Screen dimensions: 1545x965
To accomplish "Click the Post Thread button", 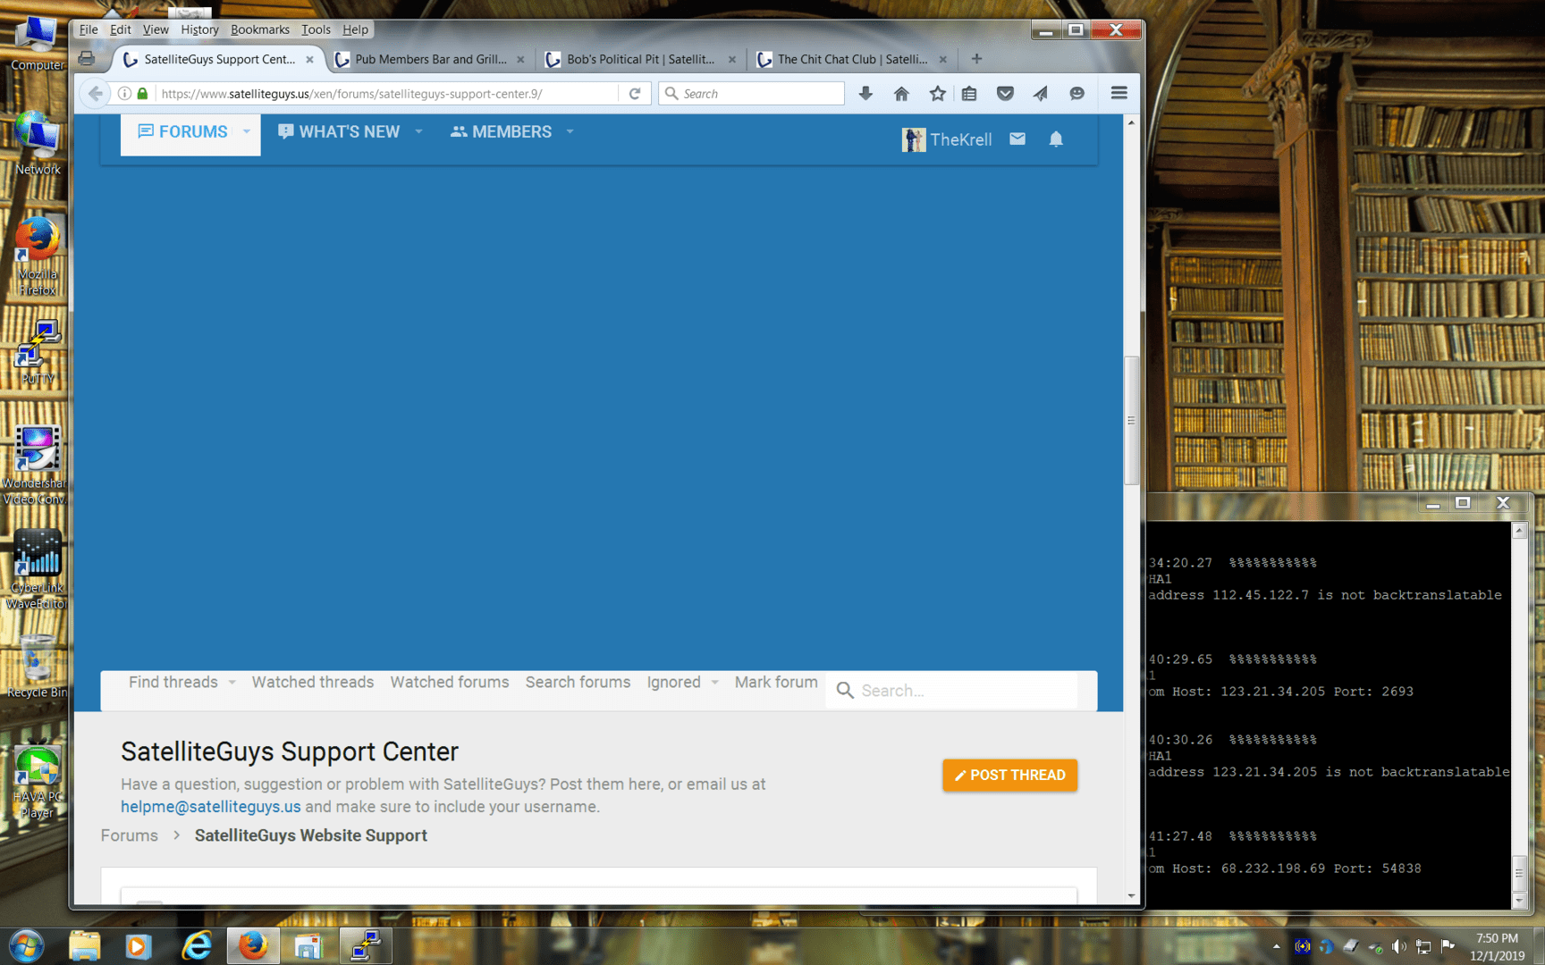I will 1009,776.
